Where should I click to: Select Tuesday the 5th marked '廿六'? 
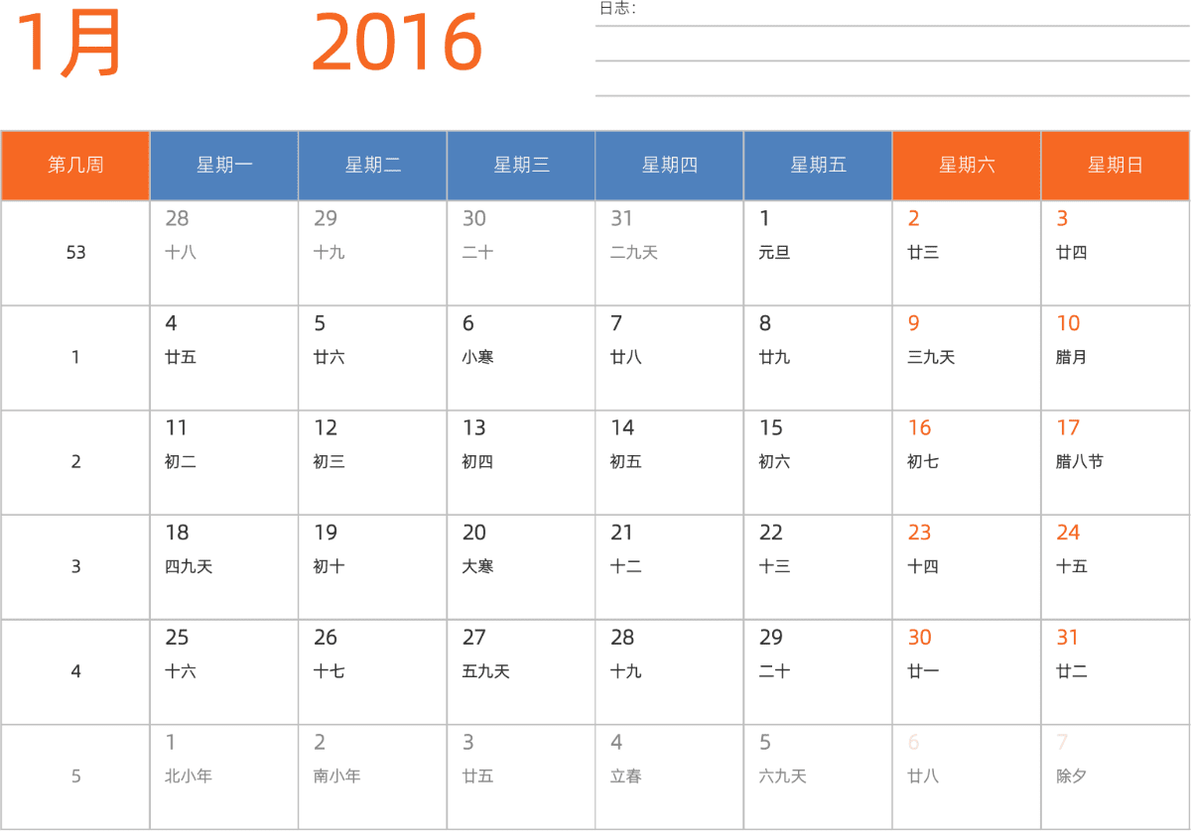pos(373,358)
